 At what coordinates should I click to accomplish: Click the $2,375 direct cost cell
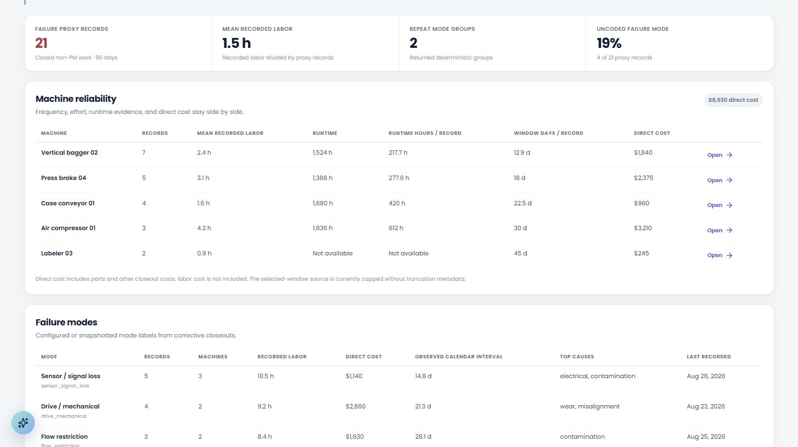(x=643, y=178)
